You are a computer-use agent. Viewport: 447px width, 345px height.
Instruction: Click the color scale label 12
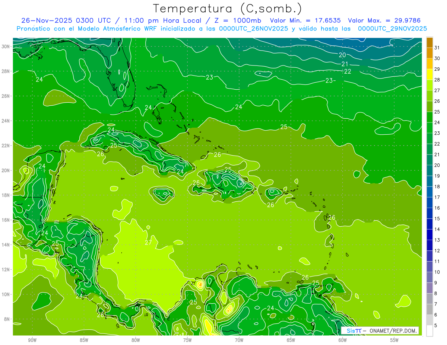[437, 250]
